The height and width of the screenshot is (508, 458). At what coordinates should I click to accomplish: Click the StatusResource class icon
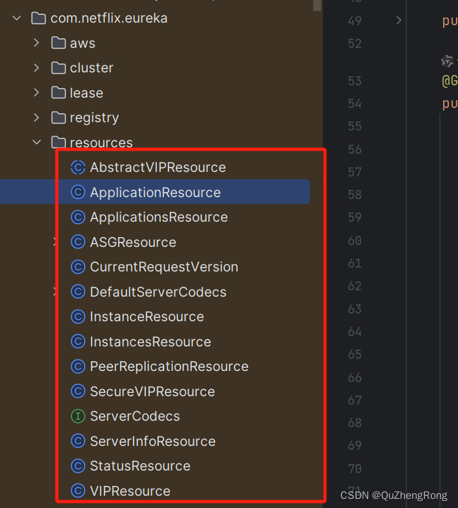[x=78, y=466]
